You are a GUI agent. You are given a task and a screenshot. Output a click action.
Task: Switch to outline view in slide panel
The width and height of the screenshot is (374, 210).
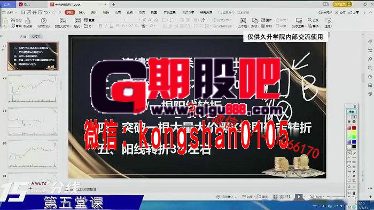pos(23,36)
